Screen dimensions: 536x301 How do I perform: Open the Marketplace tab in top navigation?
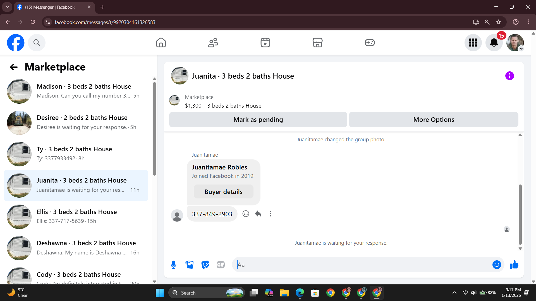[317, 43]
